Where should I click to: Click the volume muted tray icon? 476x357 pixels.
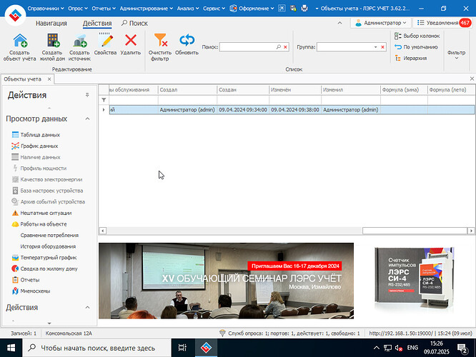tap(399, 348)
